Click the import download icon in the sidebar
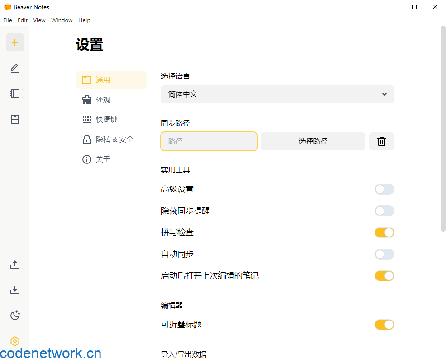Viewport: 446px width, 358px height. (x=15, y=290)
